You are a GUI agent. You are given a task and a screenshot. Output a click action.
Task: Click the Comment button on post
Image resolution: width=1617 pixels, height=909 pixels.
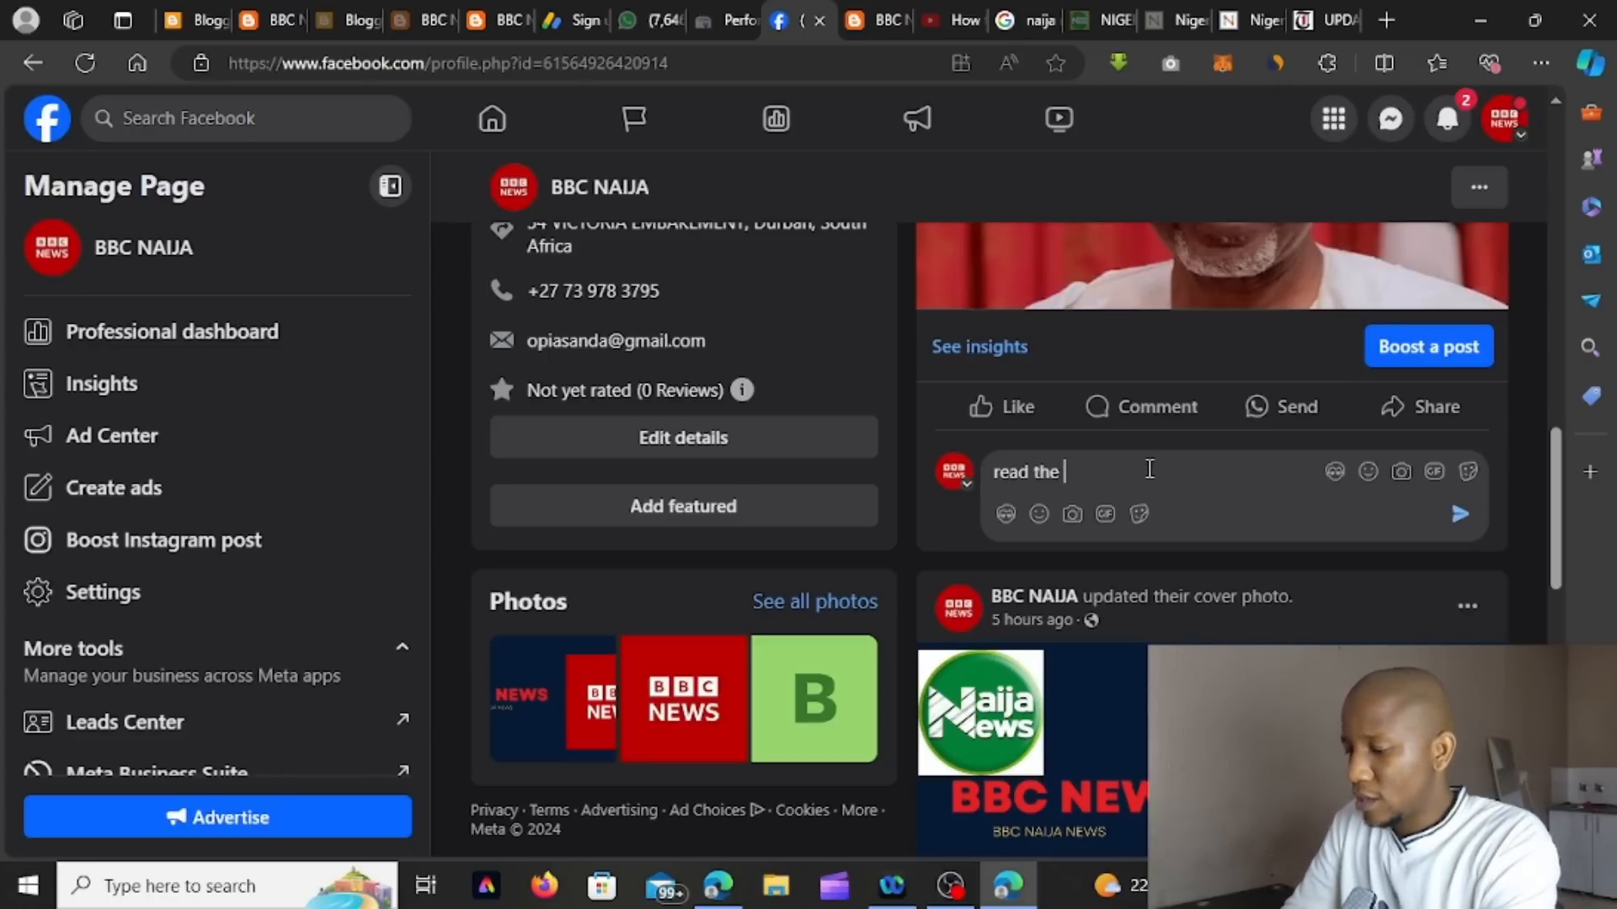tap(1141, 407)
